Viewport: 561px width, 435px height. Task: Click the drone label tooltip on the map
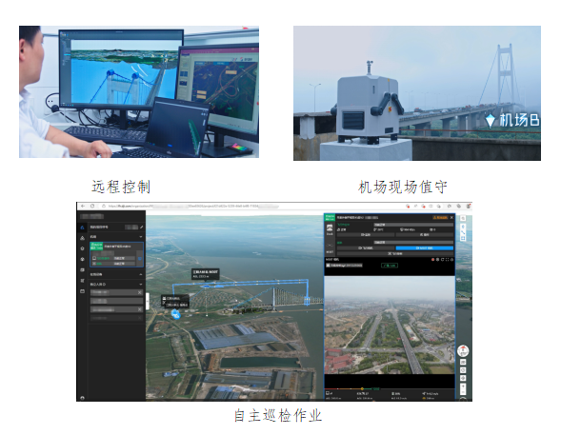click(206, 274)
